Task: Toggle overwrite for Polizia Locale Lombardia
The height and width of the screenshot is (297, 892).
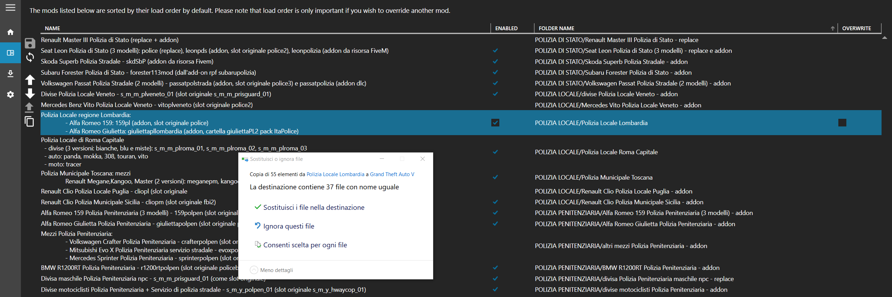Action: (x=842, y=123)
